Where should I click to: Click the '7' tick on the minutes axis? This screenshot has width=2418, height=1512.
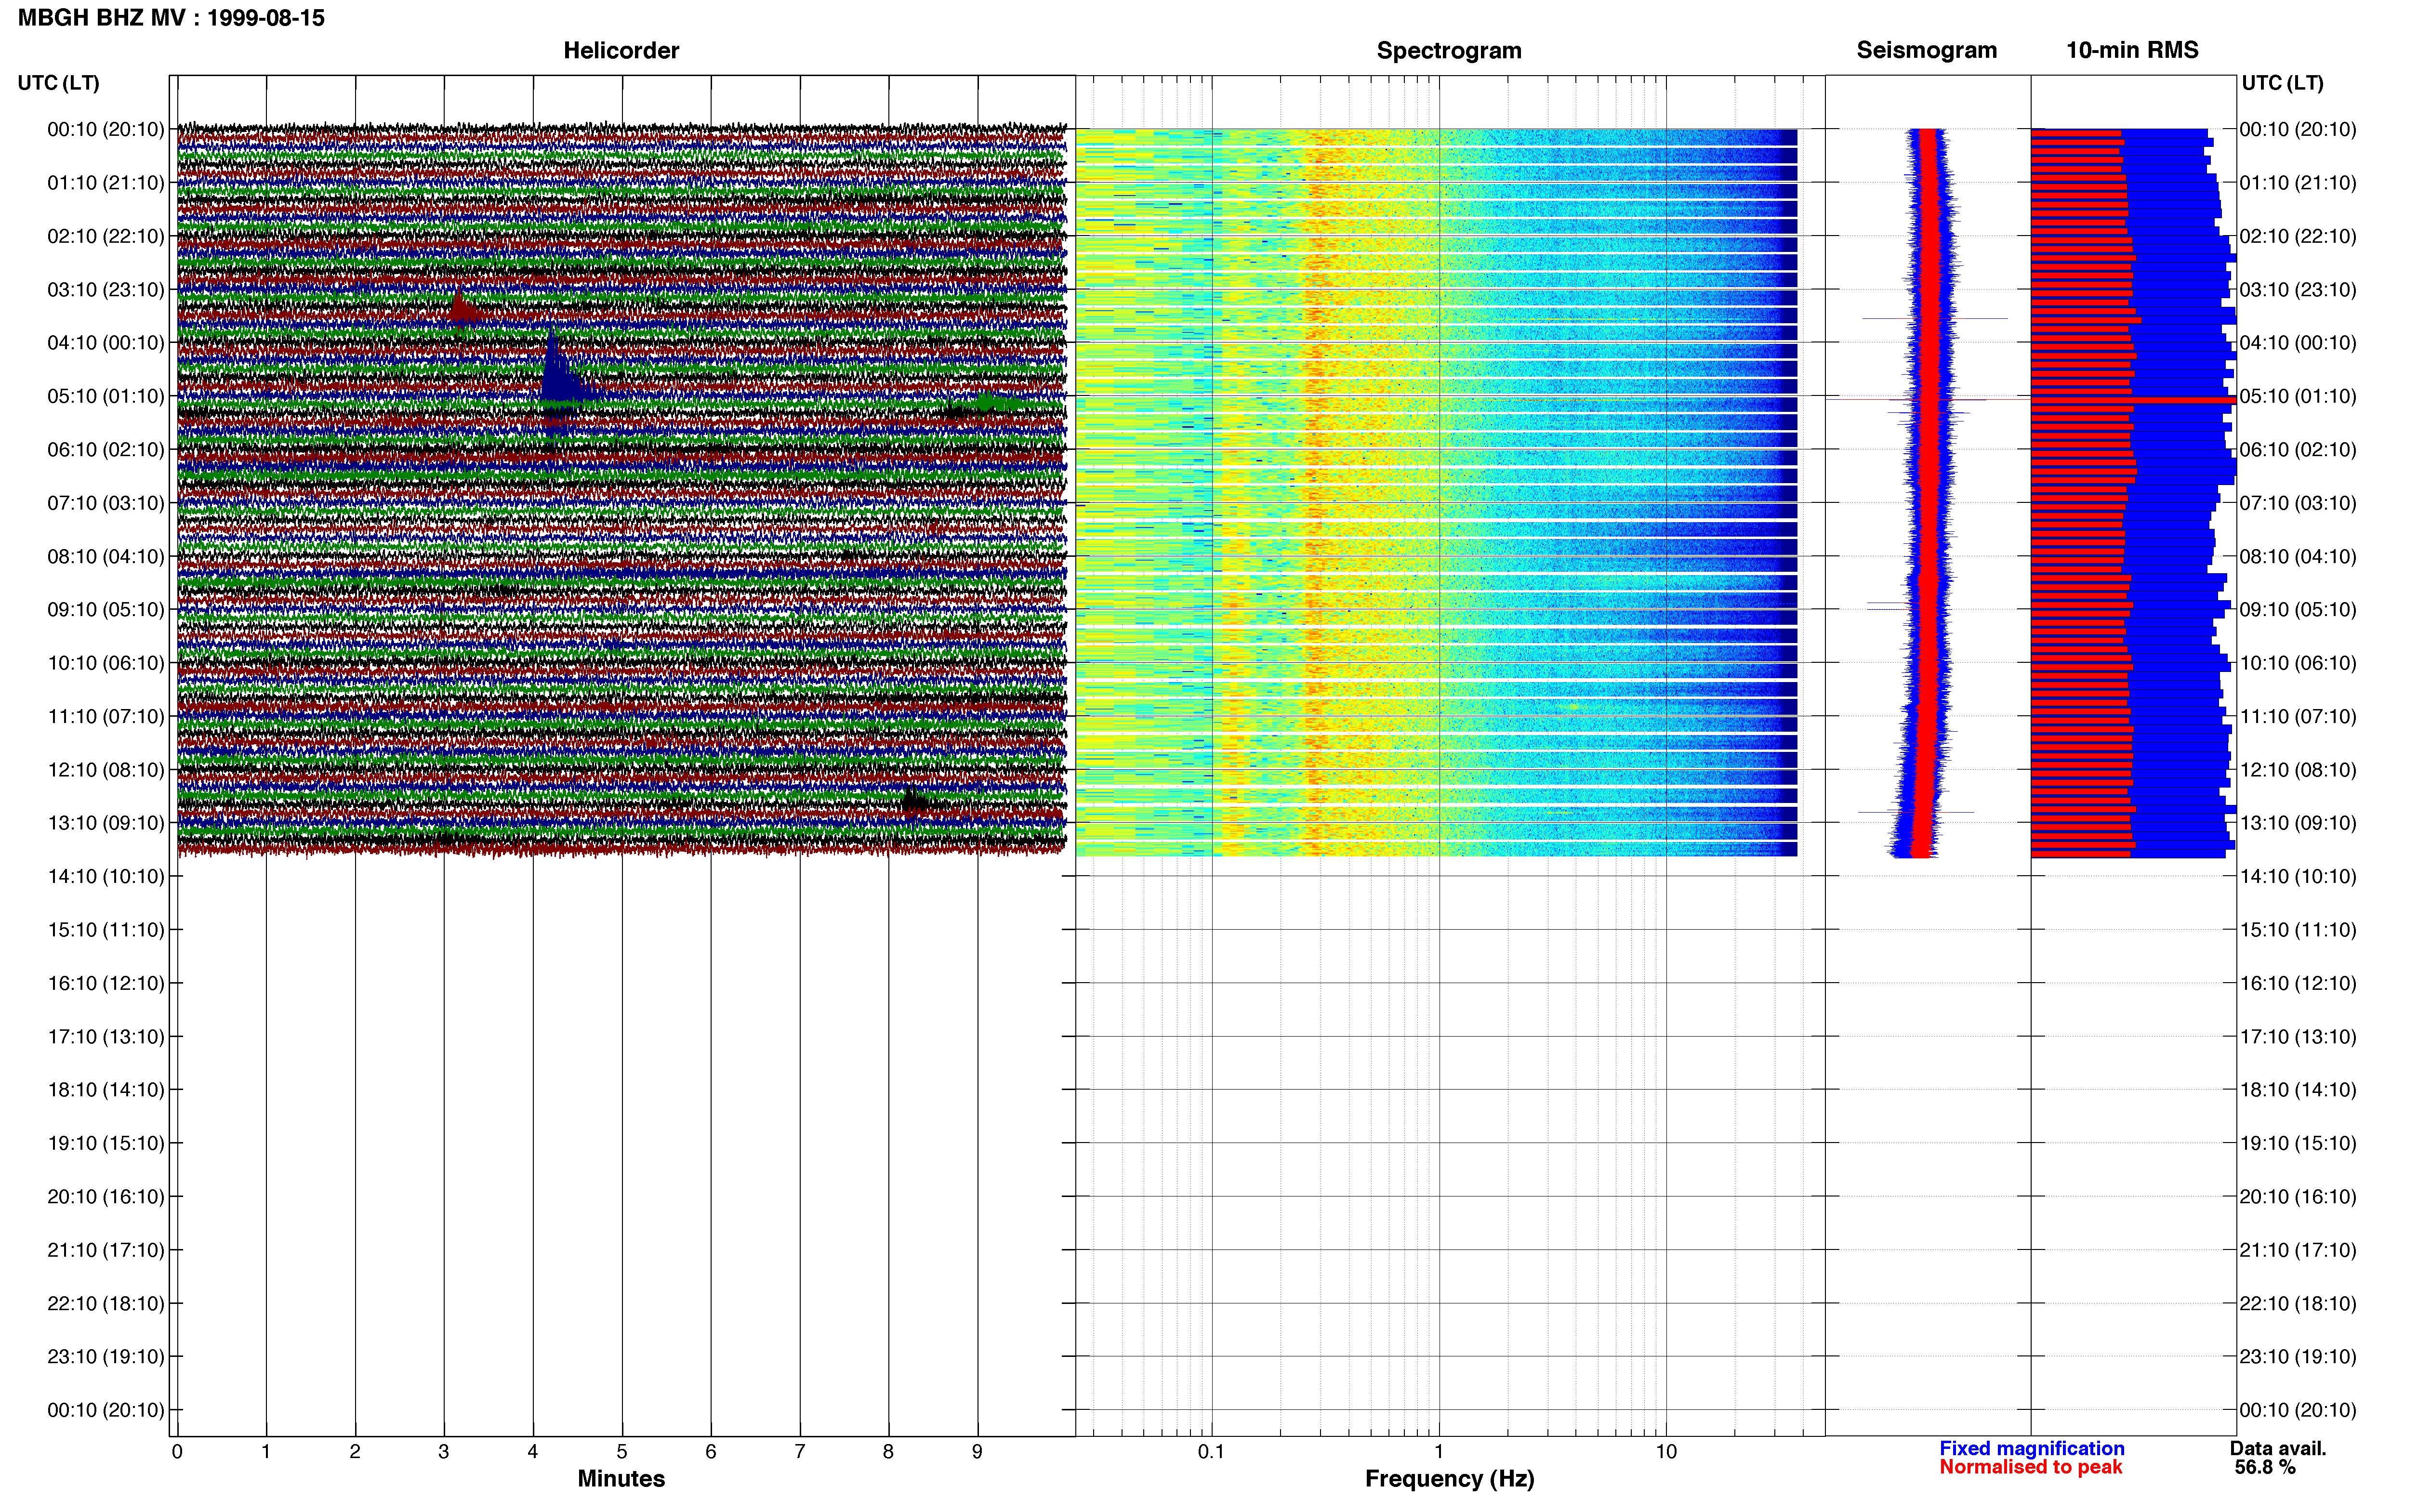[800, 1451]
